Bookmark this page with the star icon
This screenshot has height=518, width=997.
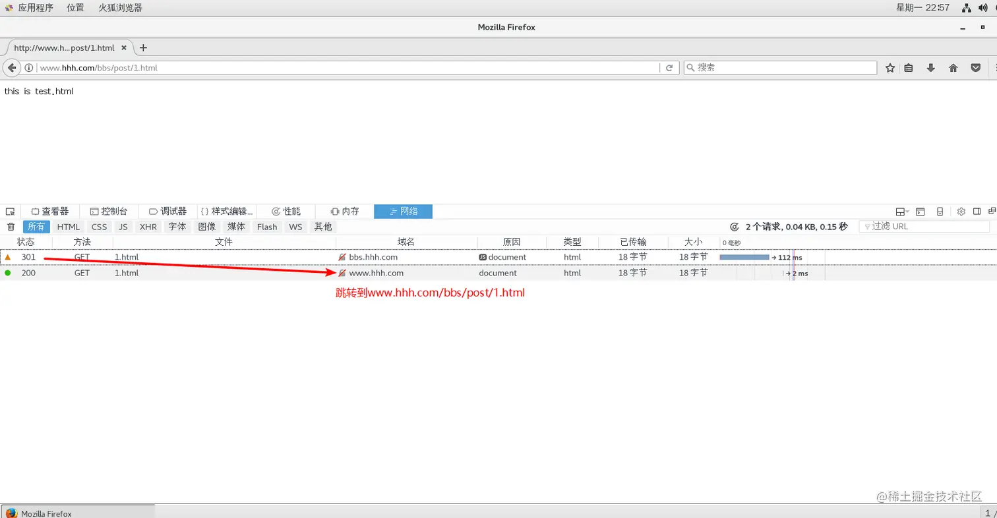[x=890, y=68]
